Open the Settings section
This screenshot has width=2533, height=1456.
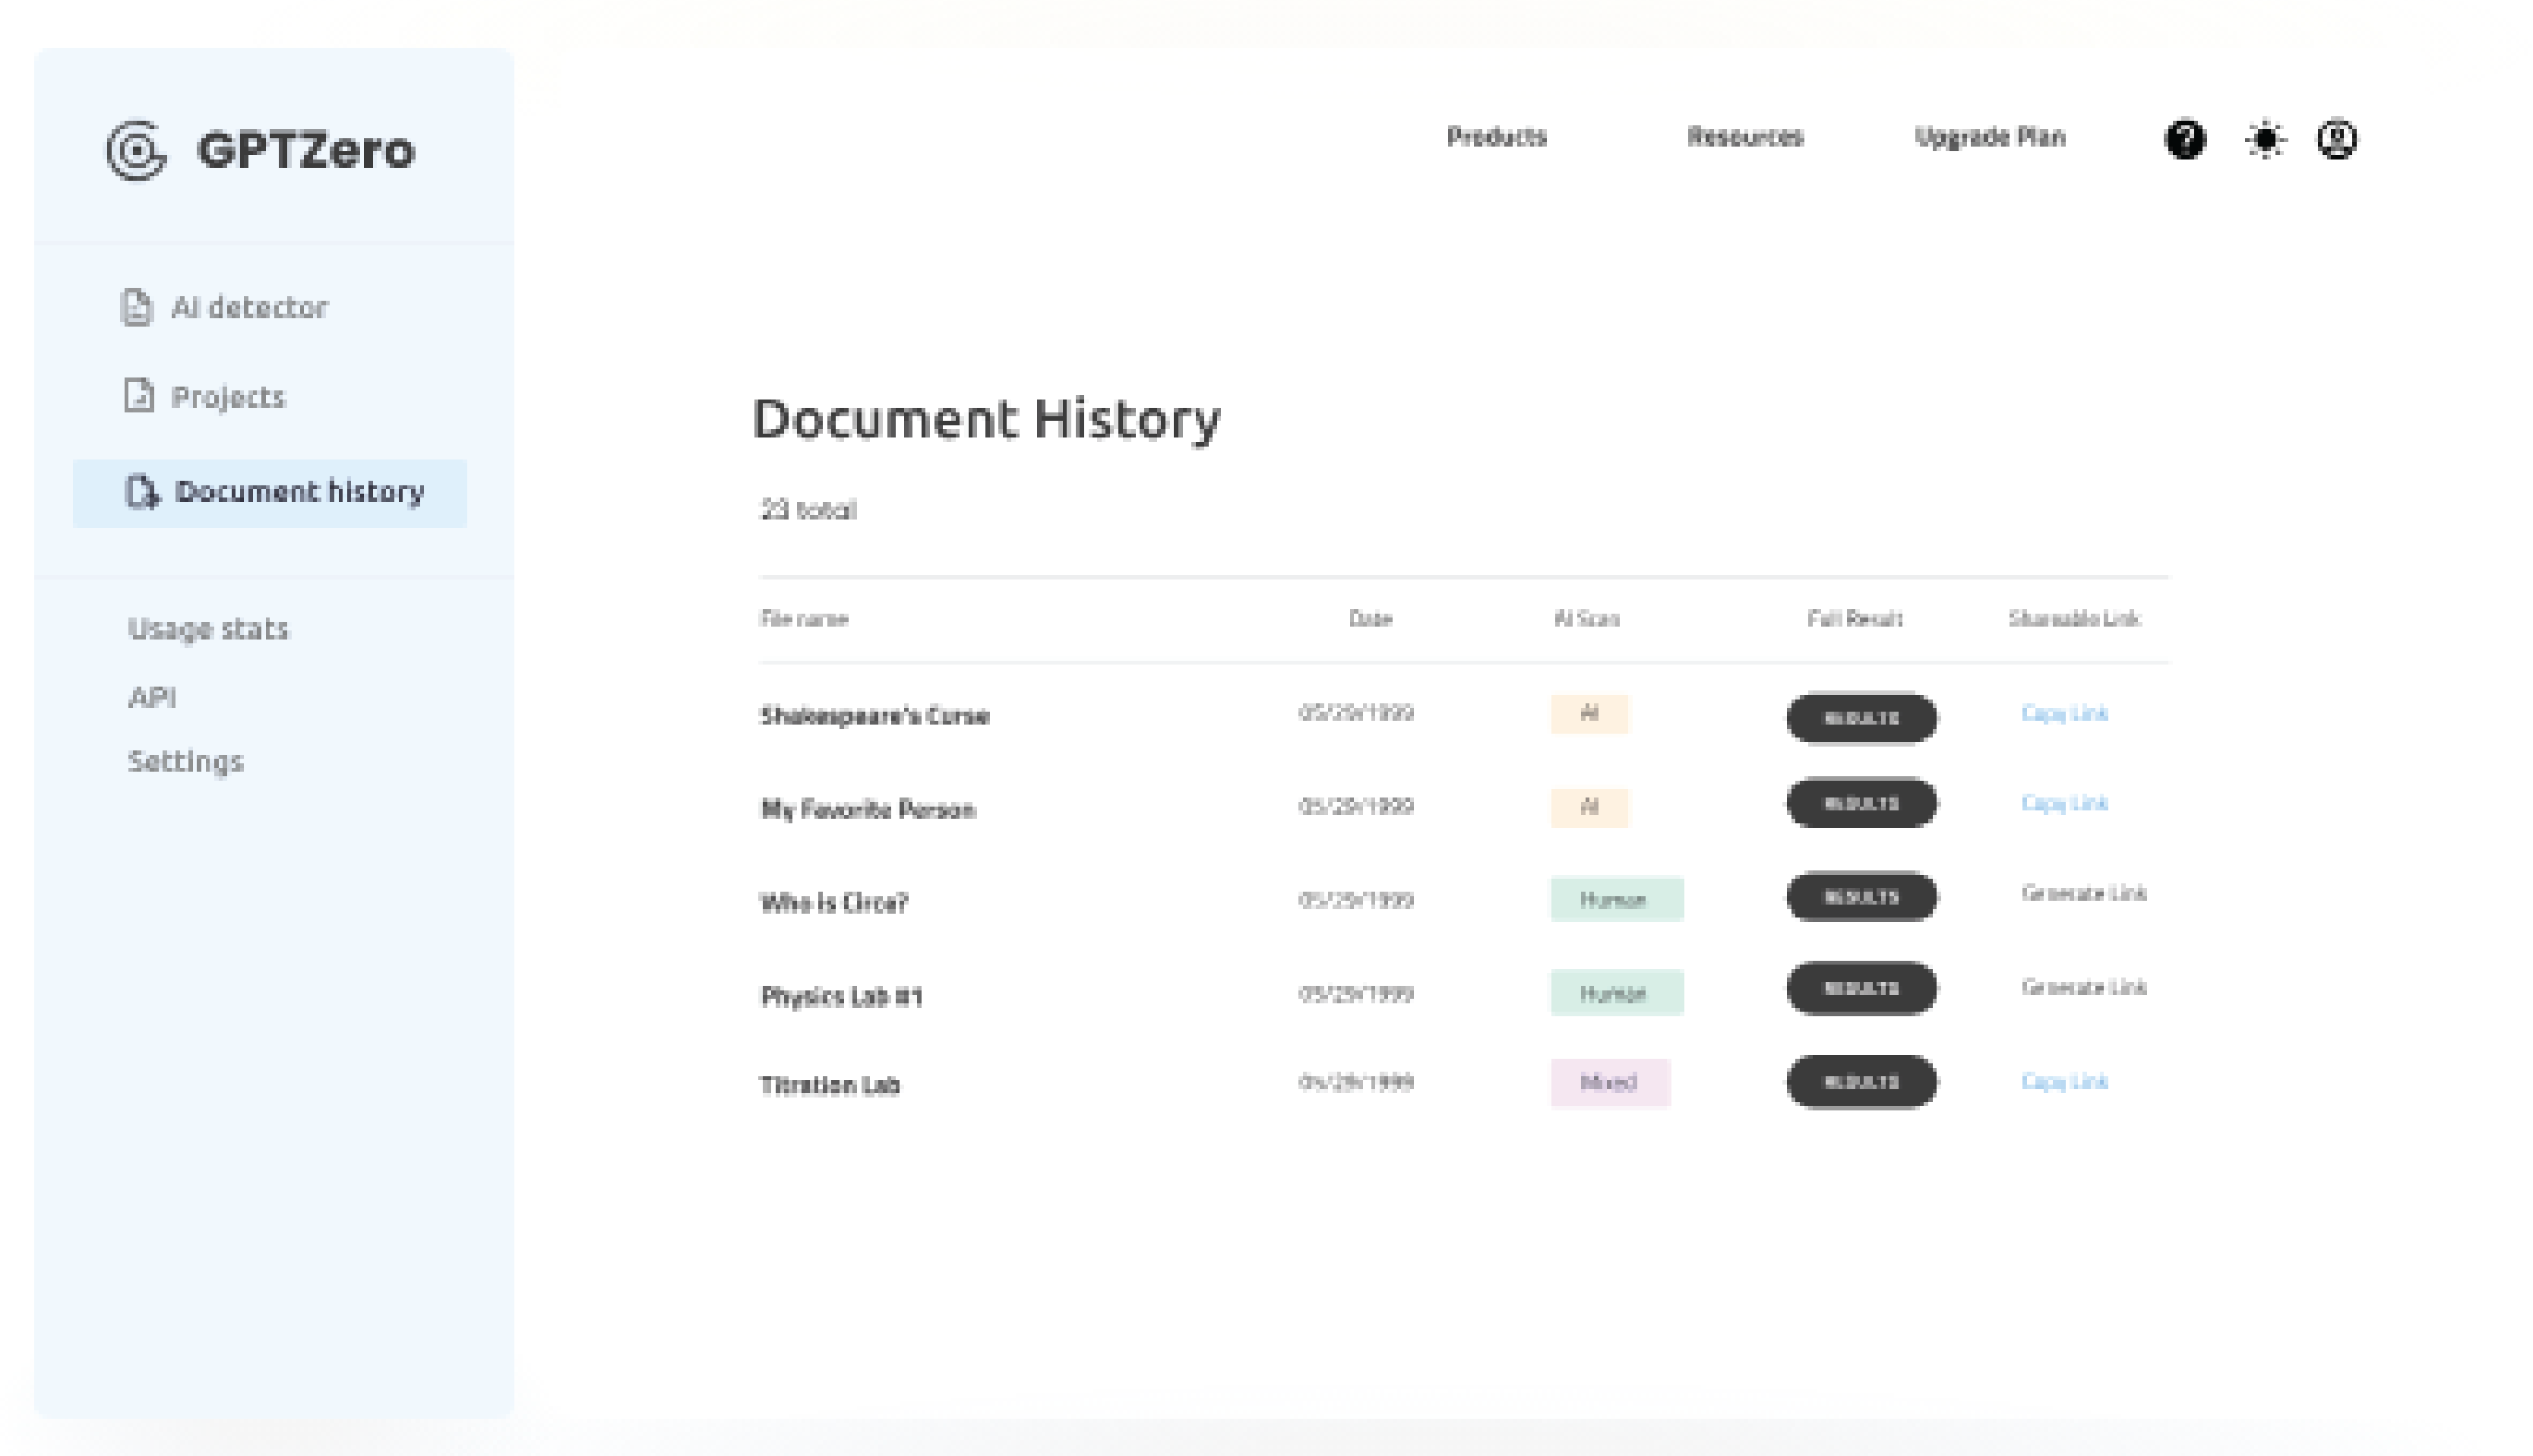click(185, 761)
